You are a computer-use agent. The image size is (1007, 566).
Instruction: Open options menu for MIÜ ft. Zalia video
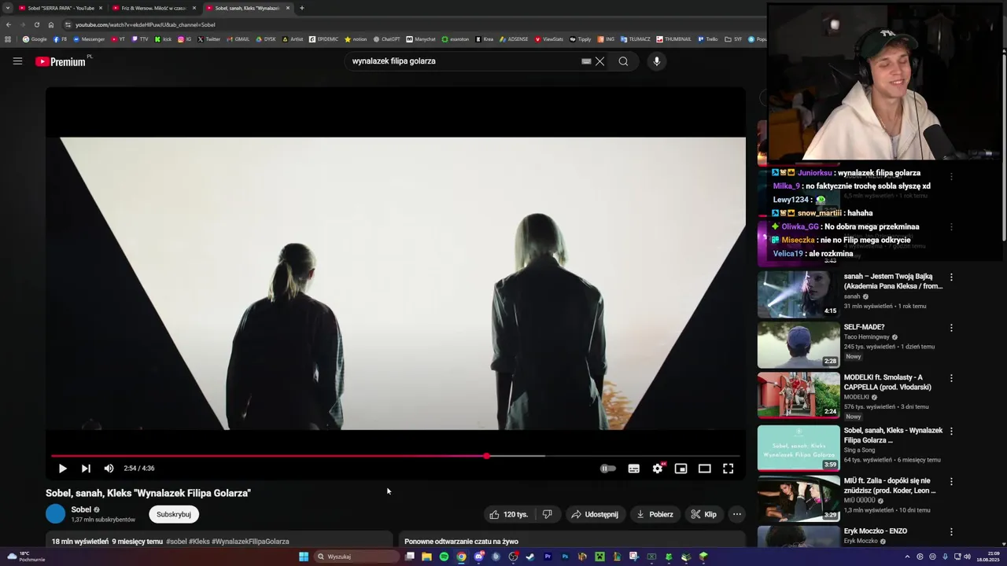click(951, 482)
